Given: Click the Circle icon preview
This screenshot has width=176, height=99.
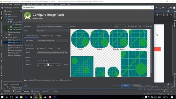Looking at the screenshot, I should click(x=80, y=39).
